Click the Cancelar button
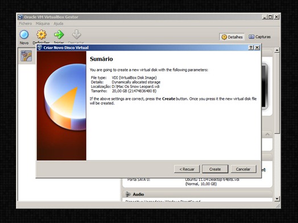The width and height of the screenshot is (298, 223). point(243,169)
